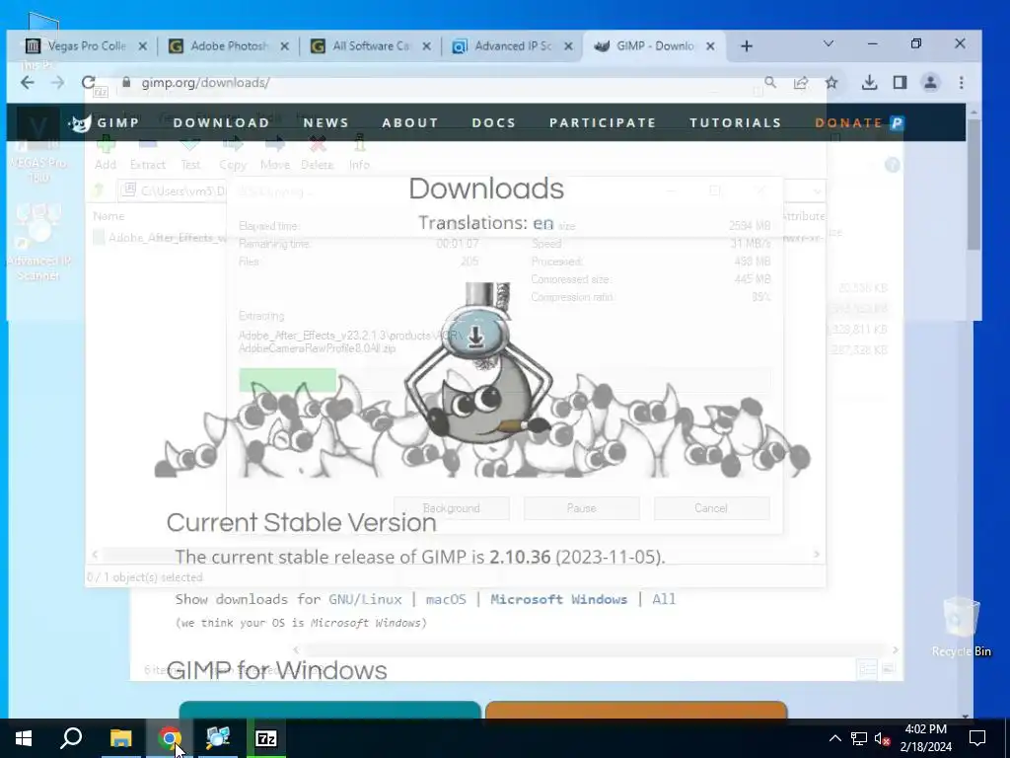The height and width of the screenshot is (758, 1010).
Task: Close the Adobe Photosh tab
Action: 285,45
